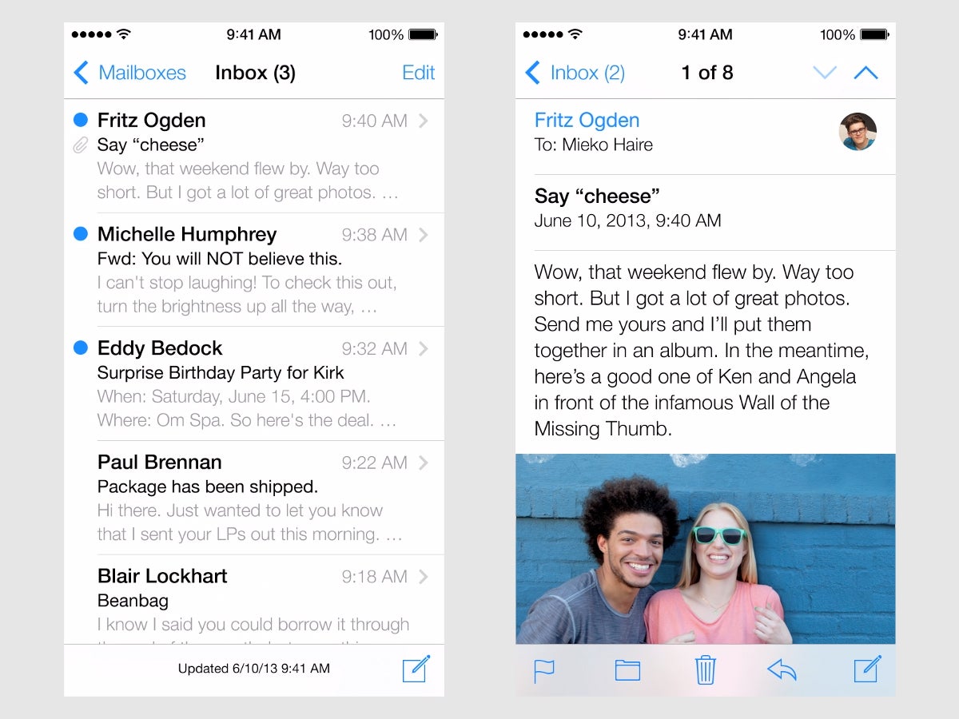959x719 pixels.
Task: Open Michelle Humphrey email via its chevron
Action: coord(424,235)
